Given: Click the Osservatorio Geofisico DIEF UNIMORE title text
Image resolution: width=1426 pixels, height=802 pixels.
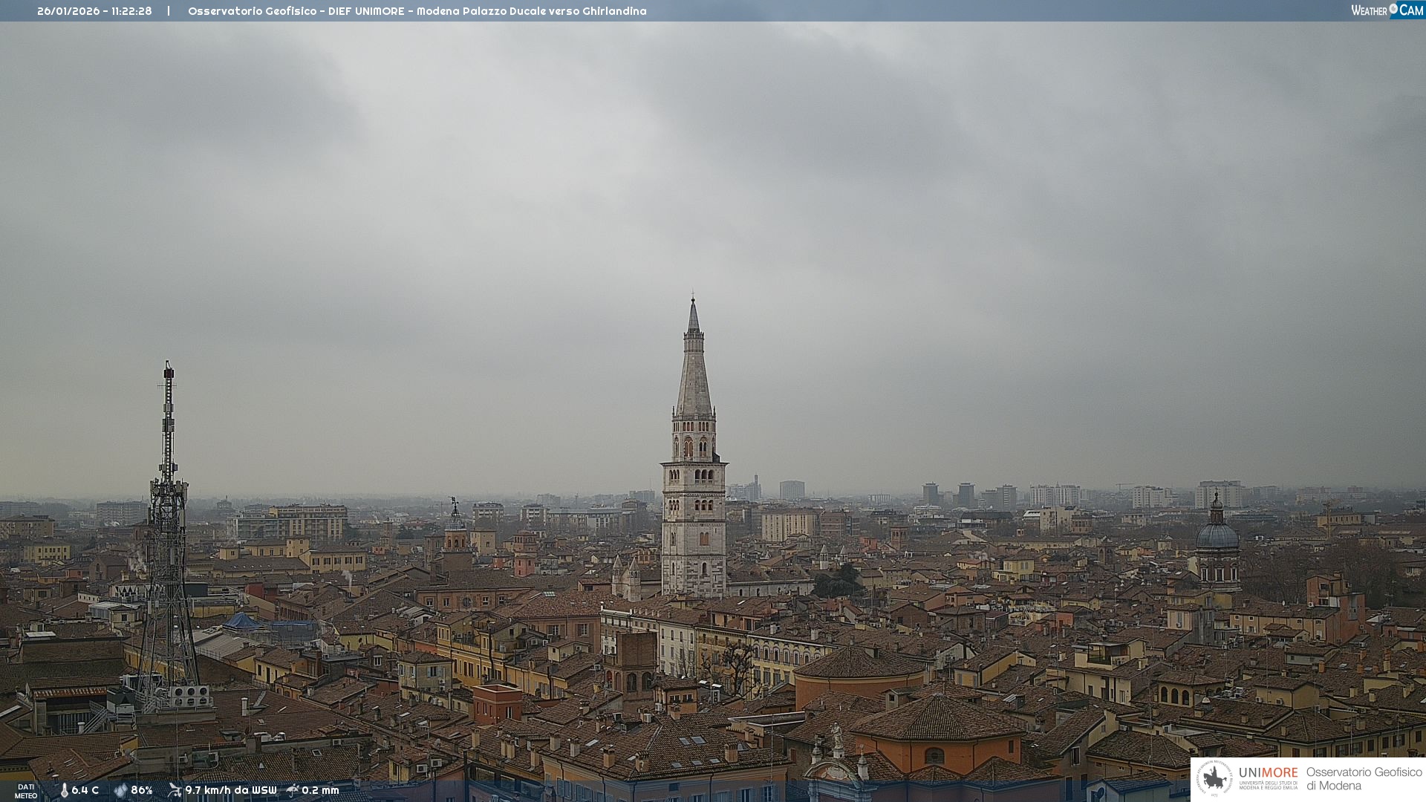Looking at the screenshot, I should [x=296, y=11].
